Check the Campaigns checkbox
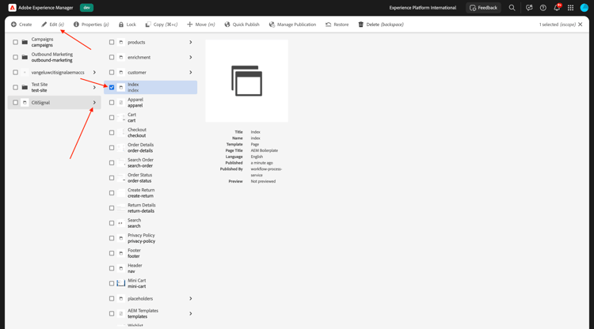This screenshot has height=329, width=594. (16, 42)
